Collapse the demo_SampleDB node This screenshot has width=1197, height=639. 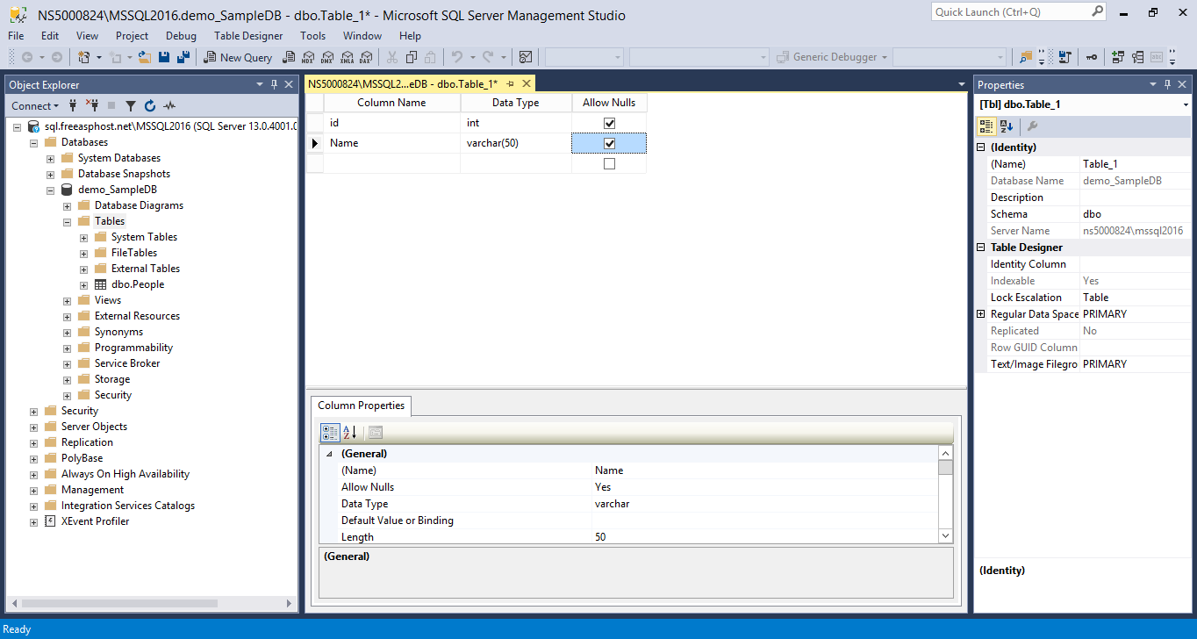point(51,190)
